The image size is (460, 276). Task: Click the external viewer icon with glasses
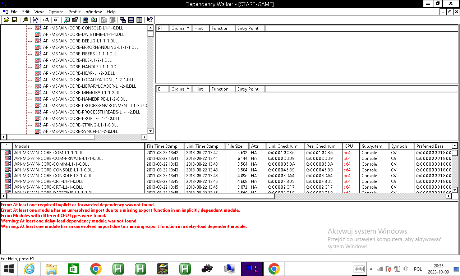(66, 20)
